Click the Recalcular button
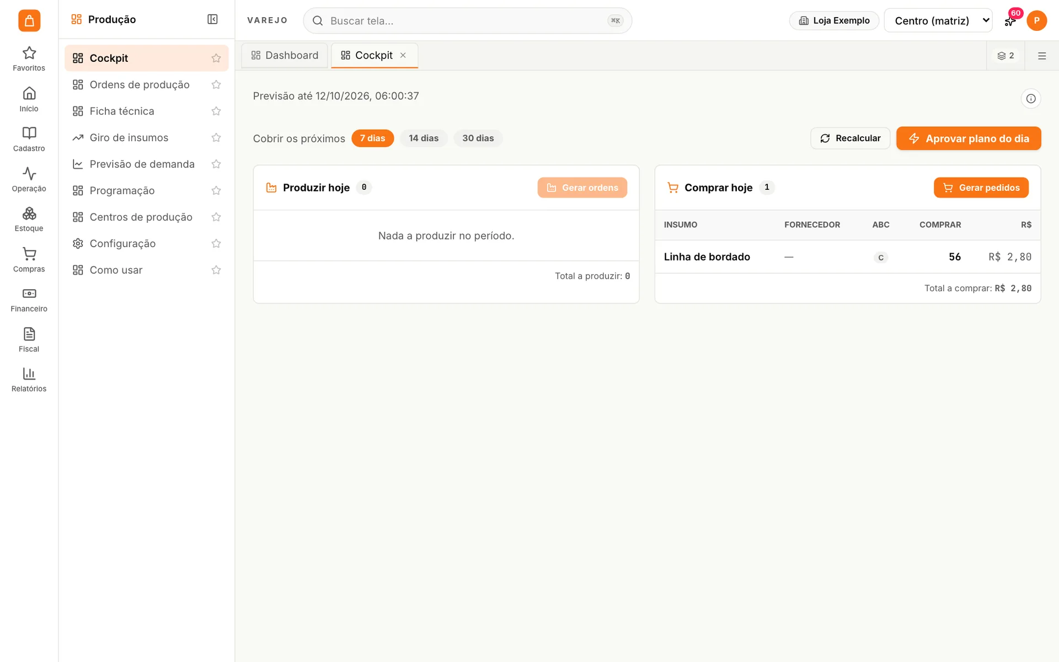This screenshot has width=1059, height=662. click(x=850, y=138)
